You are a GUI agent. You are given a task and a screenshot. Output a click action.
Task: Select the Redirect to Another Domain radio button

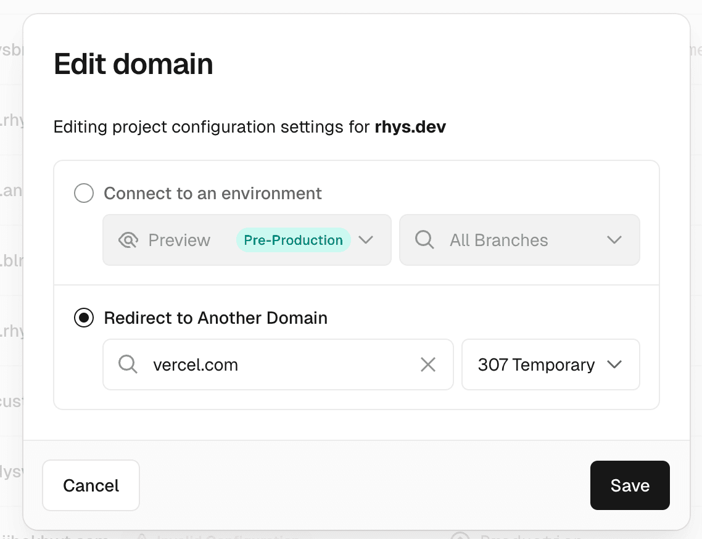point(83,318)
